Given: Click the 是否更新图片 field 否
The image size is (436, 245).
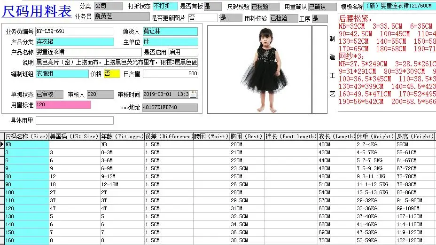Looking at the screenshot, I should (203, 18).
